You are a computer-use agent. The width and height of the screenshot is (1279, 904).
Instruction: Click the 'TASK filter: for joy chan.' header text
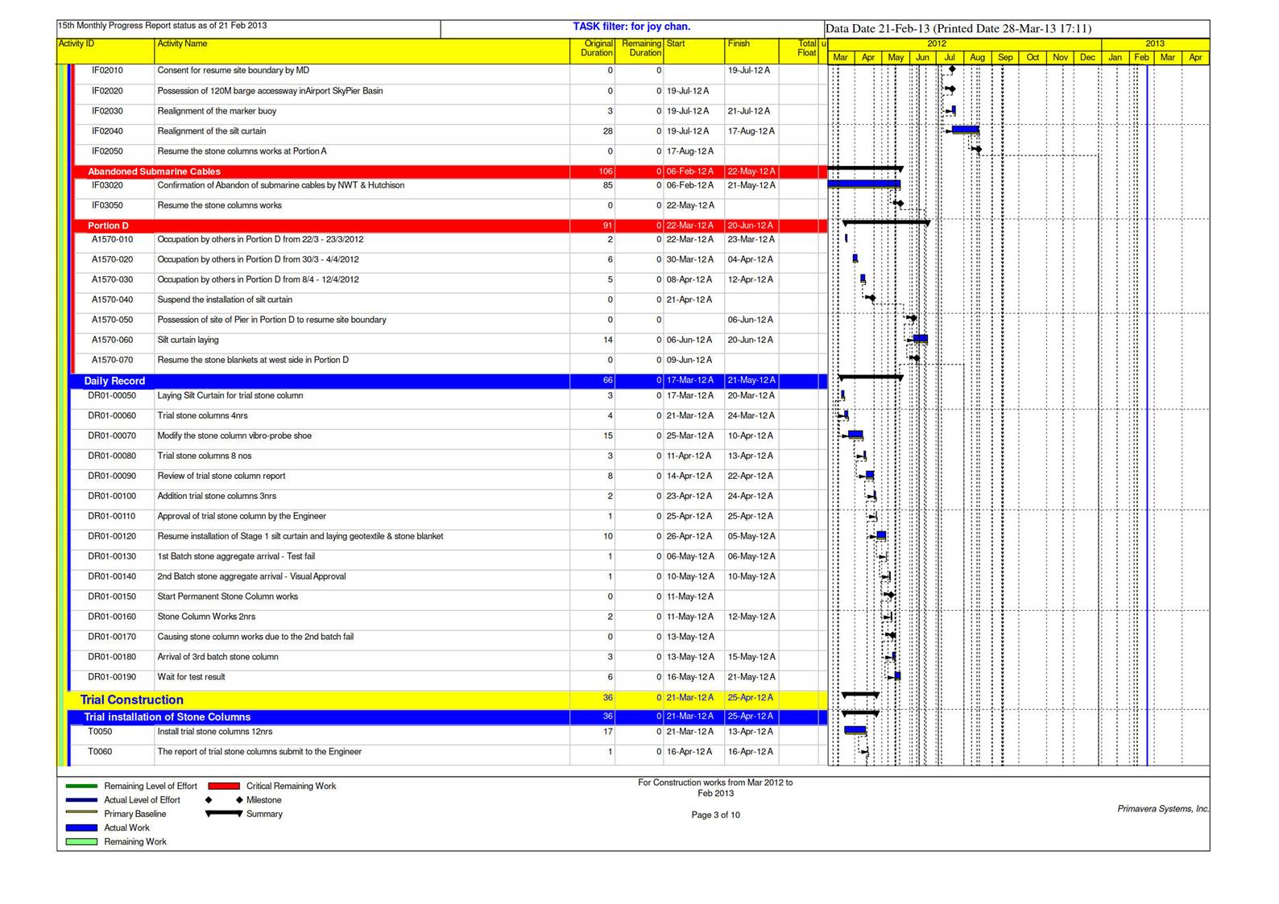click(x=631, y=27)
